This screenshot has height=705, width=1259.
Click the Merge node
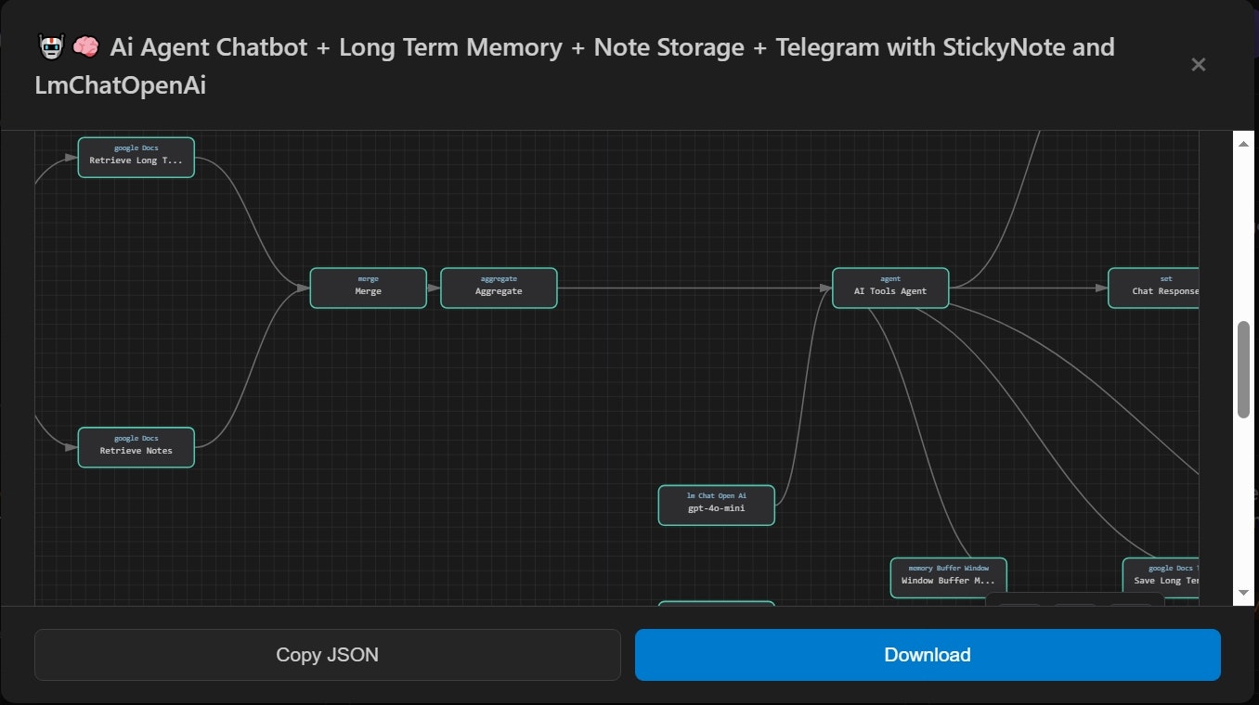(x=368, y=288)
